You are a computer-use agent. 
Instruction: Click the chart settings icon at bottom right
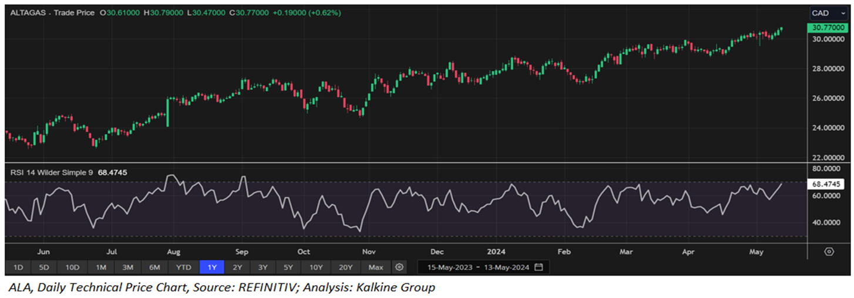829,252
